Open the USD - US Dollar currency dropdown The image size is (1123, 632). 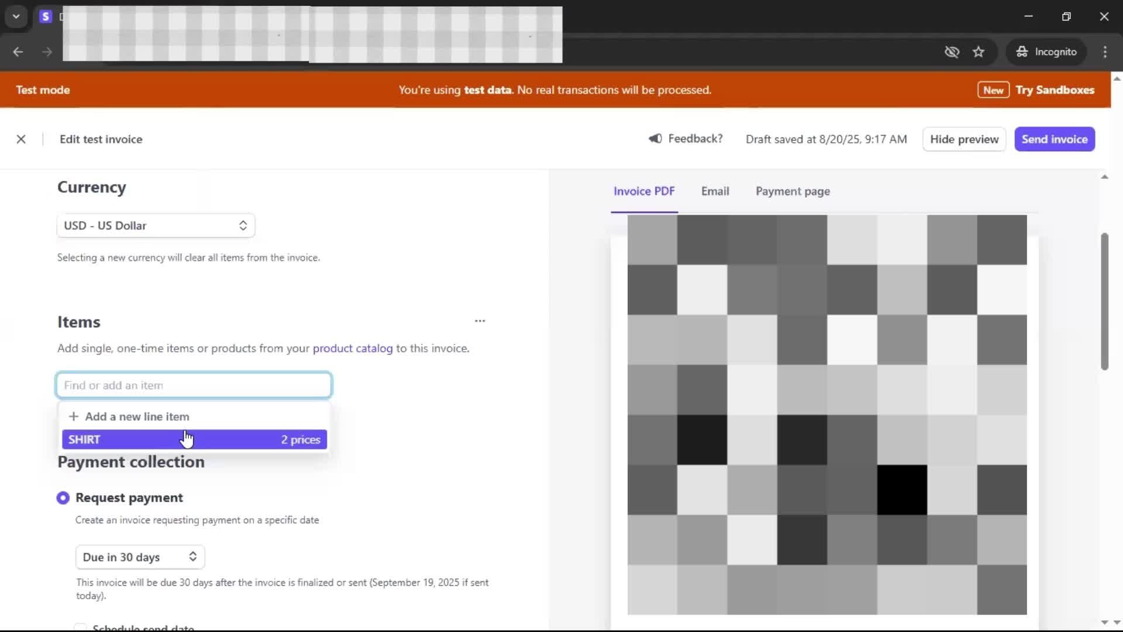click(x=156, y=226)
